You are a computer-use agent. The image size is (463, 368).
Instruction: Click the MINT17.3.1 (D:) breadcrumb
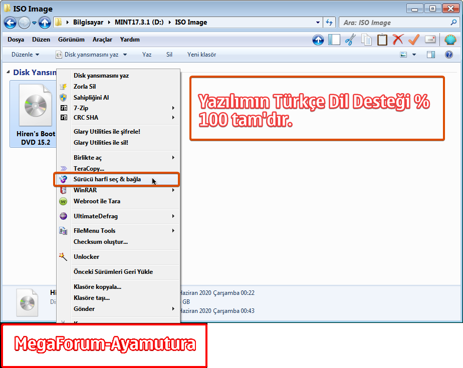[139, 23]
